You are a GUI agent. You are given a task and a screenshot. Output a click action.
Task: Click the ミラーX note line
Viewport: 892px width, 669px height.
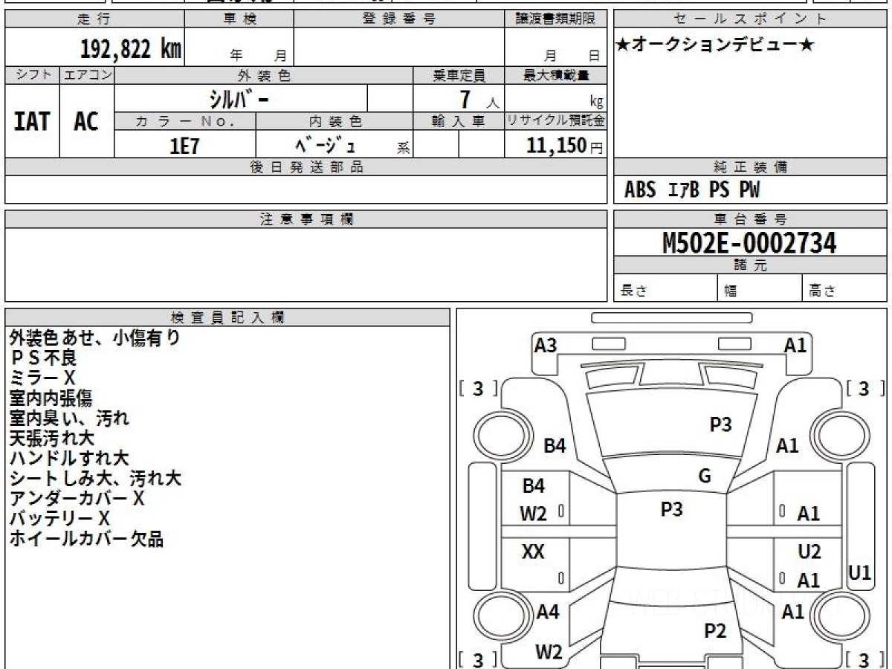42,378
